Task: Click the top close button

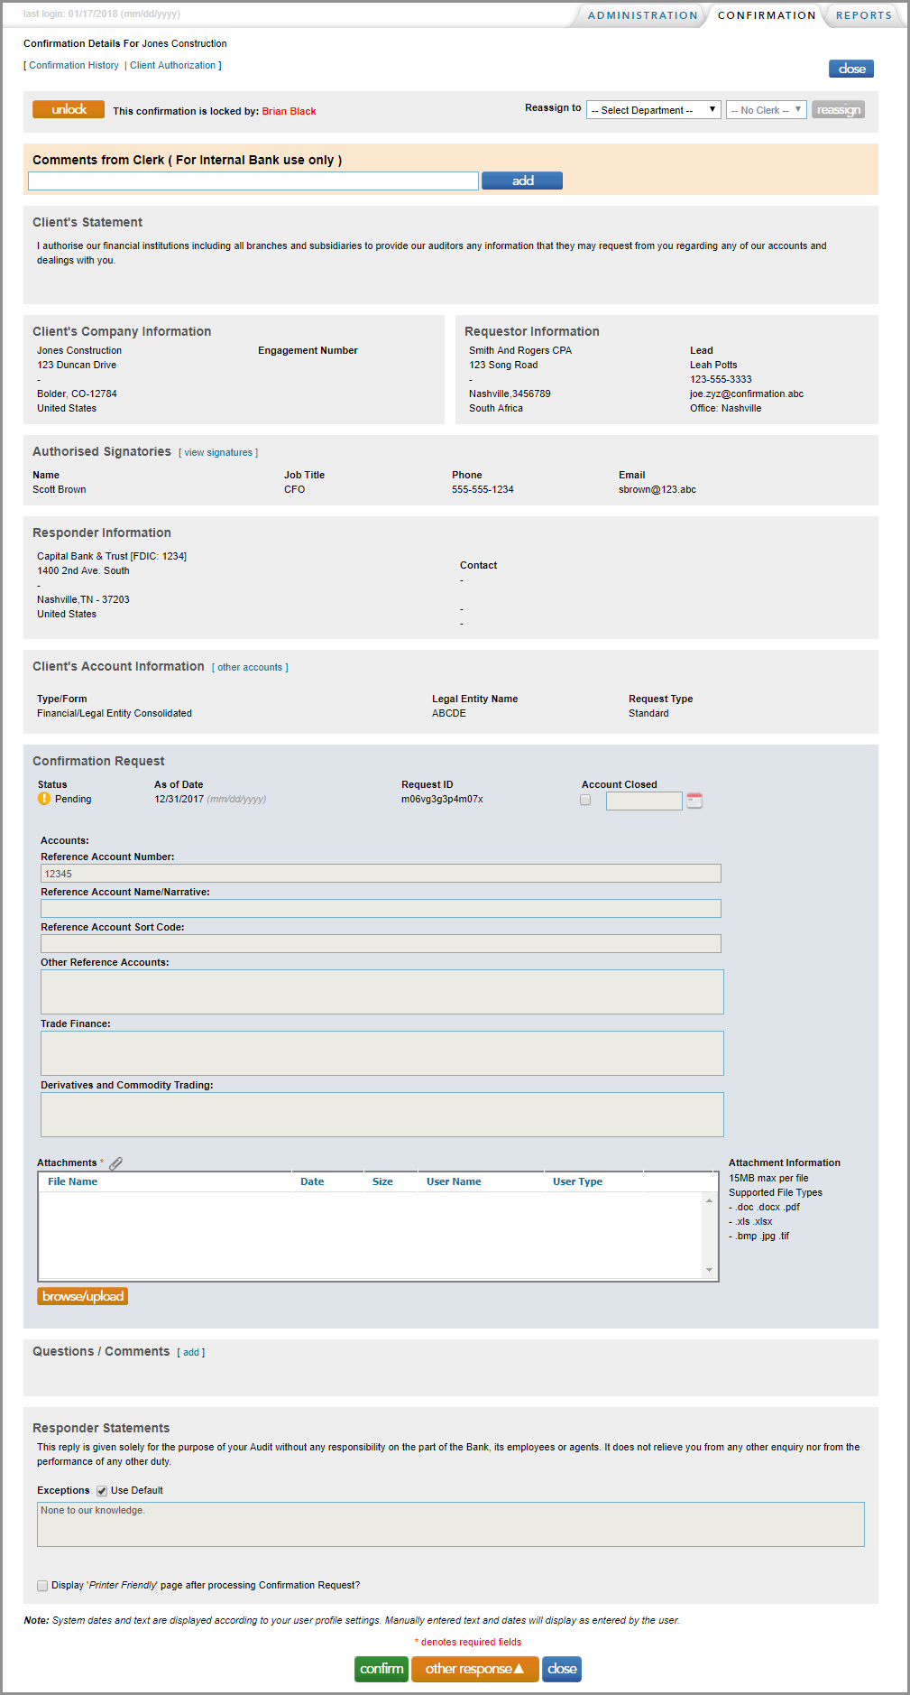Action: 851,69
